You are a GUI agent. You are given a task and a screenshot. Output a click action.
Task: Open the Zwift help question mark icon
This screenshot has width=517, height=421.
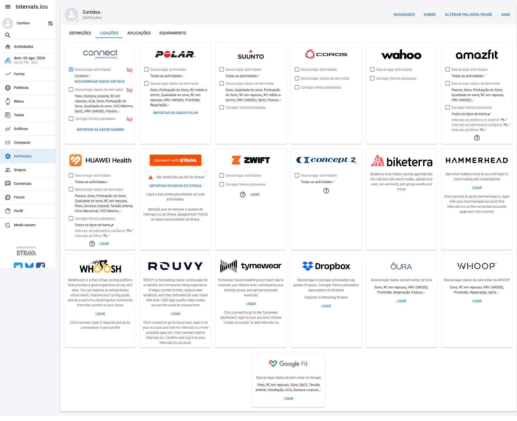pos(243,195)
